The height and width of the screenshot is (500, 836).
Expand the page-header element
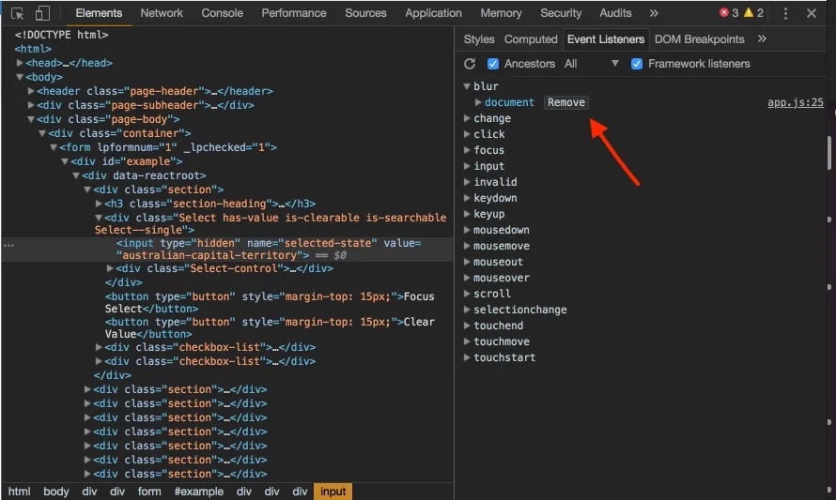point(31,91)
